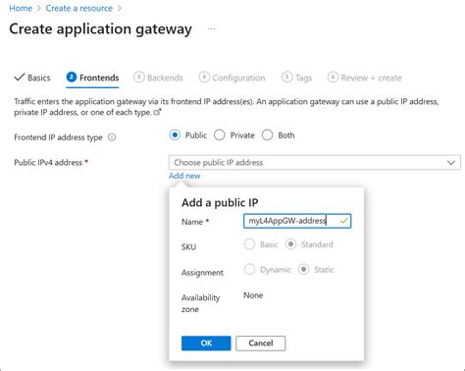
Task: Click the Create a resource breadcrumb link
Action: [79, 8]
